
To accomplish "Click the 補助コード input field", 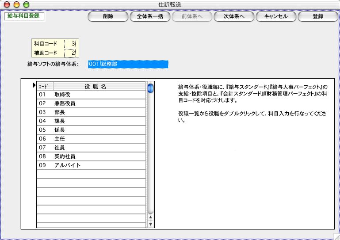I will coord(70,53).
